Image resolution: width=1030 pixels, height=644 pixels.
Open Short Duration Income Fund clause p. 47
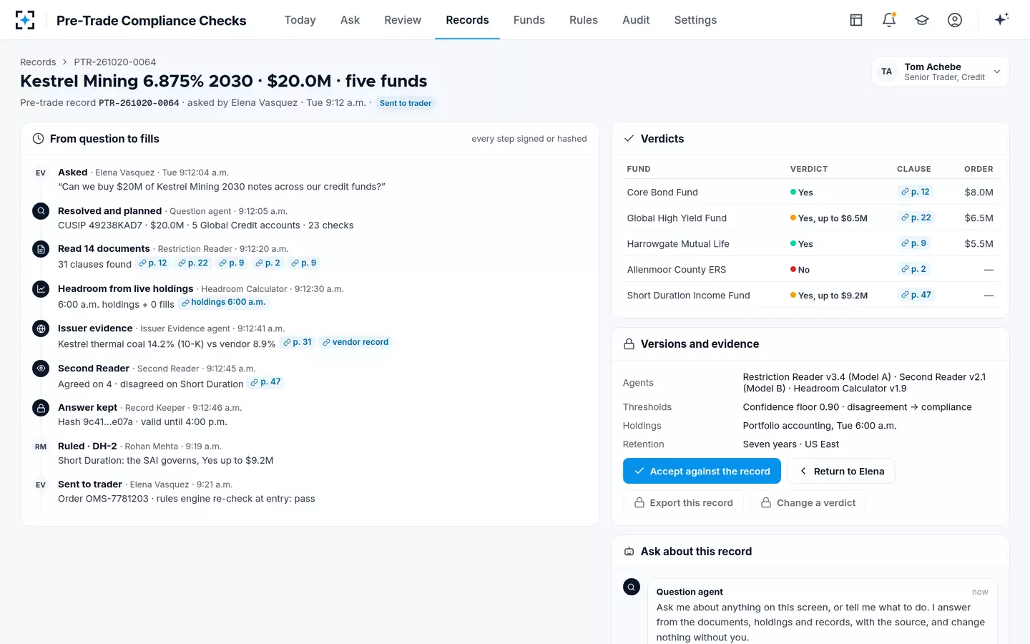(x=916, y=295)
